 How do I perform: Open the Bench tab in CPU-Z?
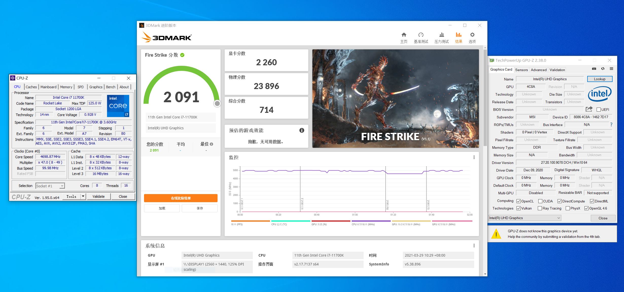[111, 87]
